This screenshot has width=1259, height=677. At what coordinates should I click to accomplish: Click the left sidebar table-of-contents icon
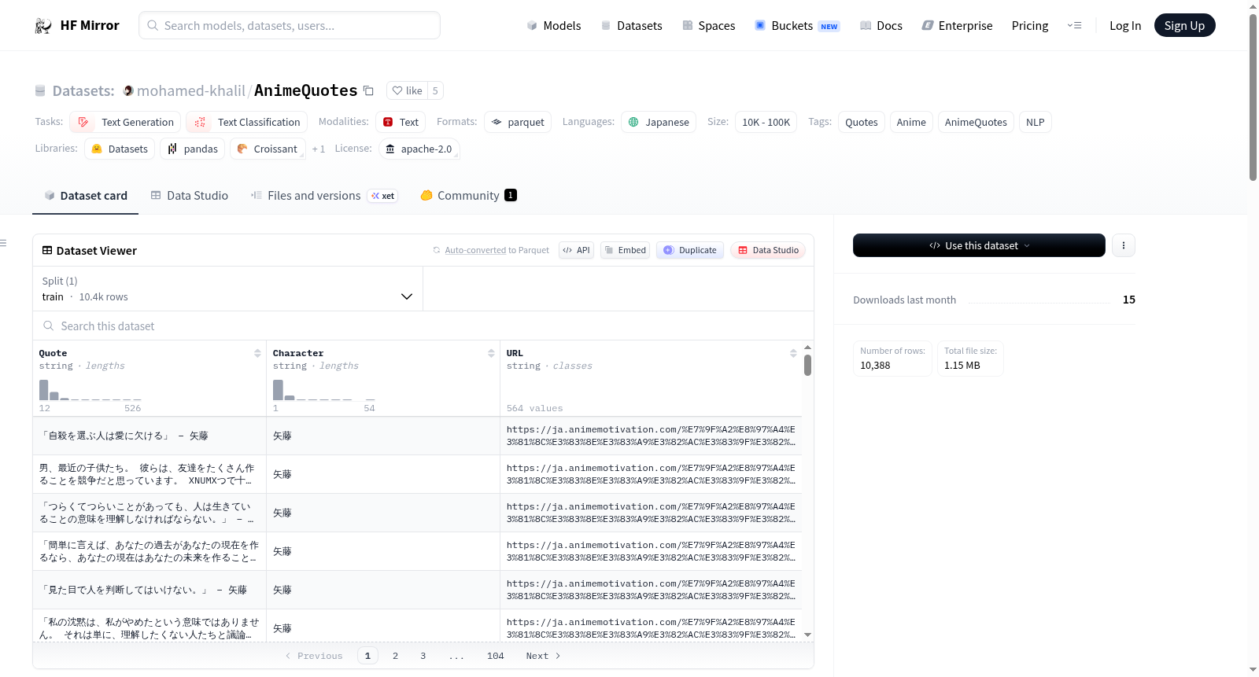coord(4,243)
